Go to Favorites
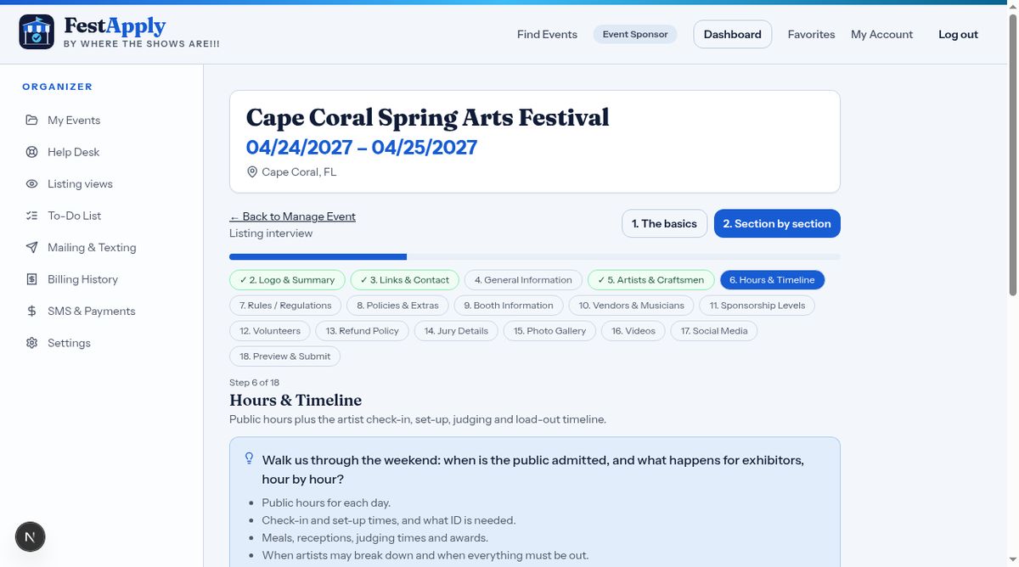The width and height of the screenshot is (1019, 567). click(x=811, y=34)
